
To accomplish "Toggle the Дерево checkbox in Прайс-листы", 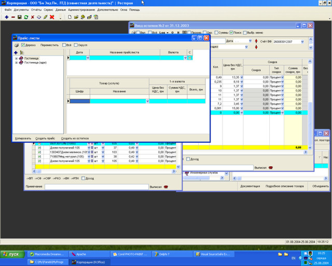I will coord(23,45).
